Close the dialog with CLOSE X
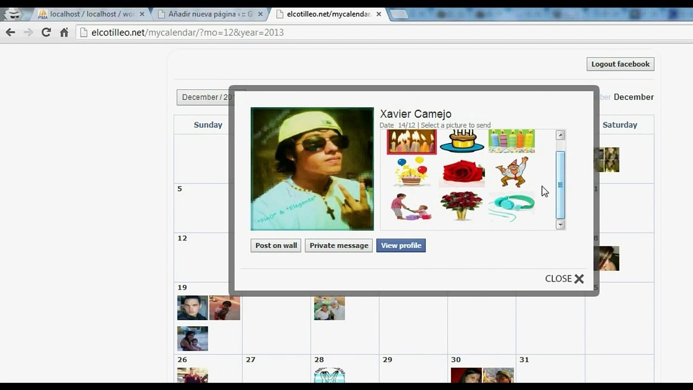This screenshot has width=693, height=390. (x=564, y=278)
